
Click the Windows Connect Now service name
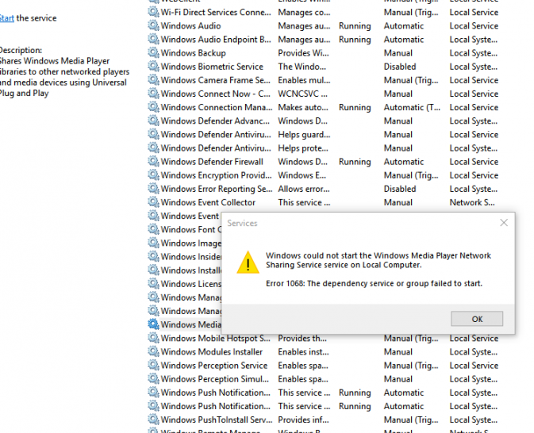[x=216, y=94]
